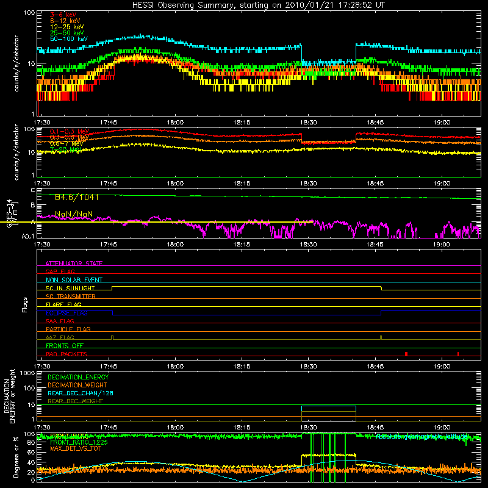Select the SC_TRANSMITTER flag label
The image size is (488, 488).
[71, 296]
